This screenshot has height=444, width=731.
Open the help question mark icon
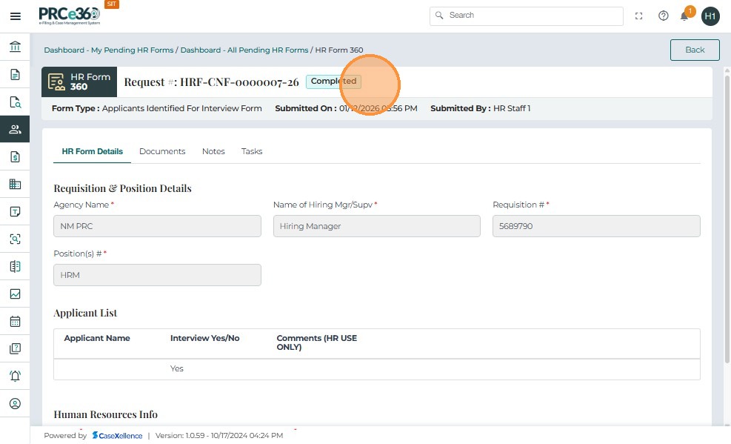pos(664,16)
